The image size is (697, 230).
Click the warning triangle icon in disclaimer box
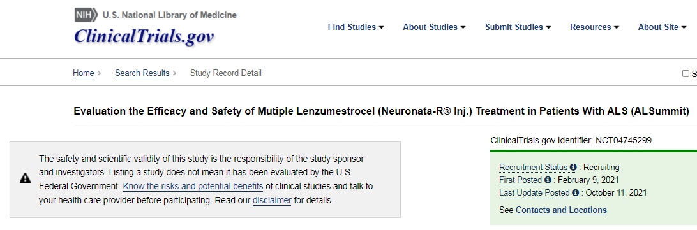coord(26,178)
